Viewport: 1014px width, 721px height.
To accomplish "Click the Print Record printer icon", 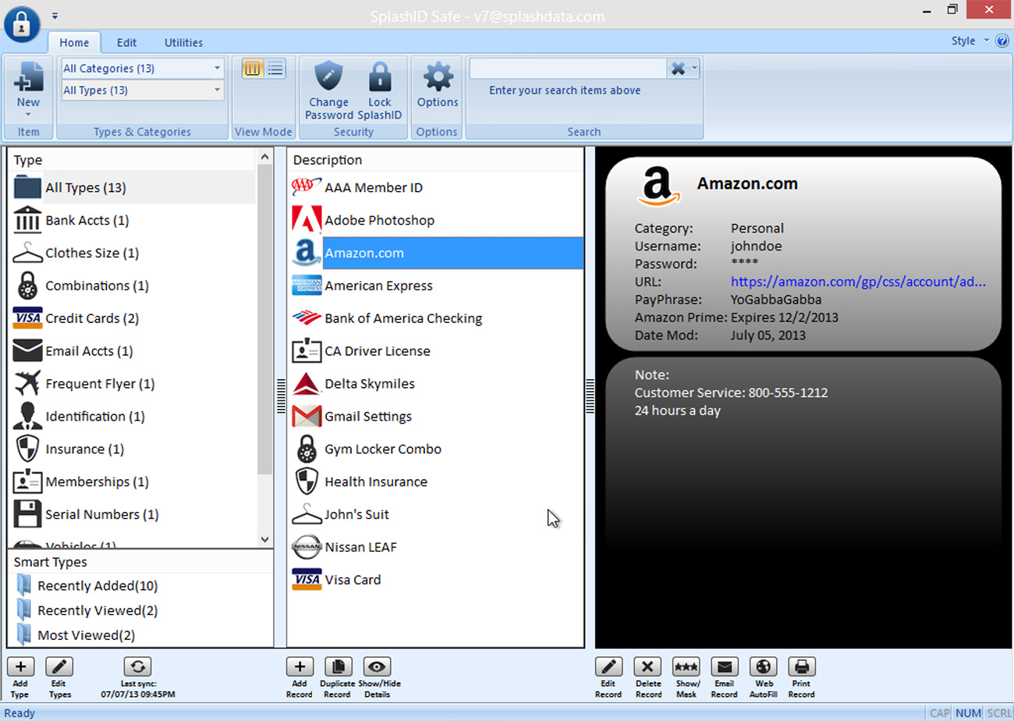I will pos(802,666).
